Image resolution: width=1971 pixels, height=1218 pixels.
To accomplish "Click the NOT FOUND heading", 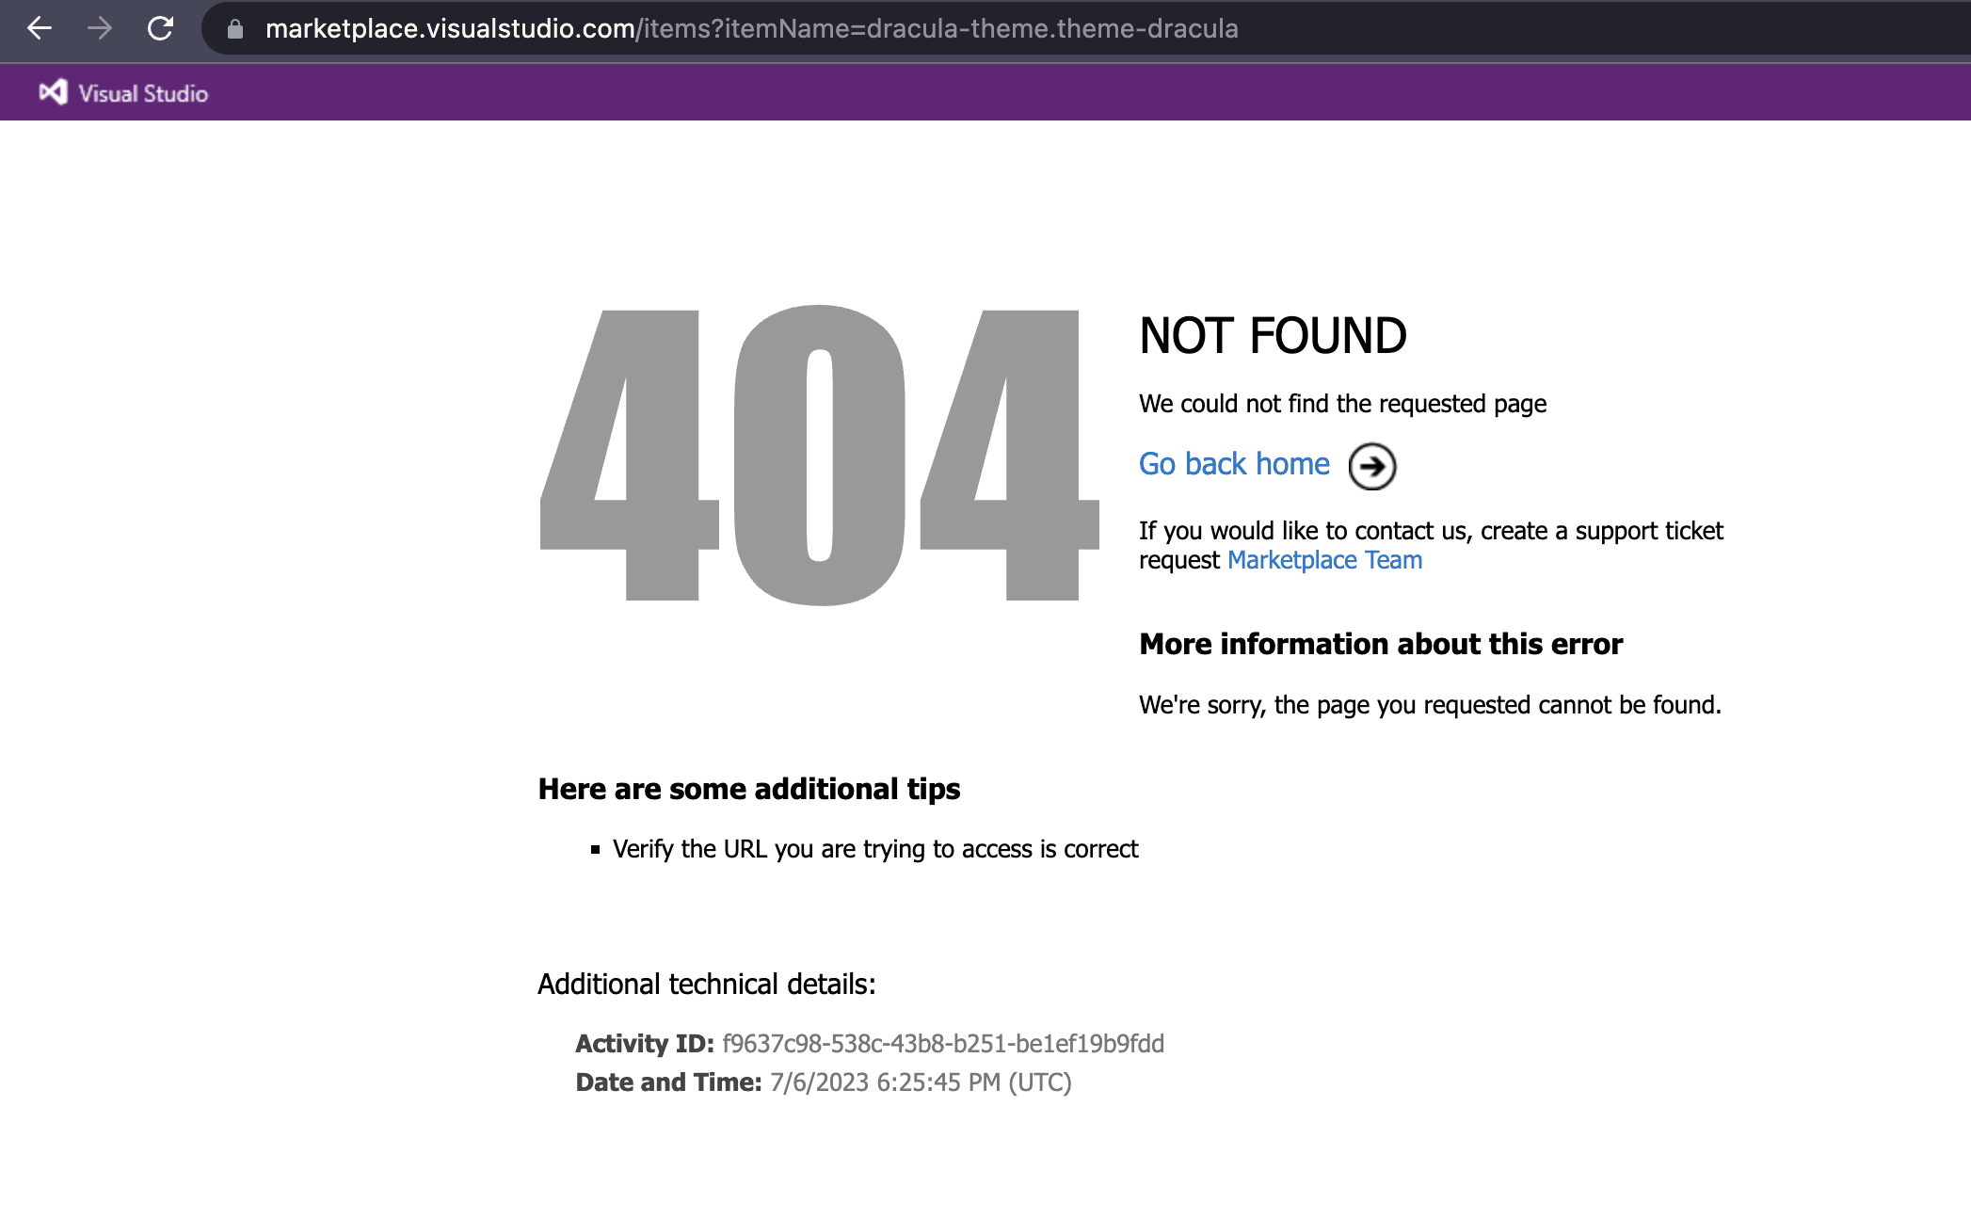I will 1273,336.
